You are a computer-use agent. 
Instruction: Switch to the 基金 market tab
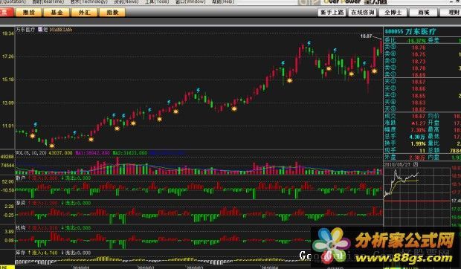(x=57, y=13)
